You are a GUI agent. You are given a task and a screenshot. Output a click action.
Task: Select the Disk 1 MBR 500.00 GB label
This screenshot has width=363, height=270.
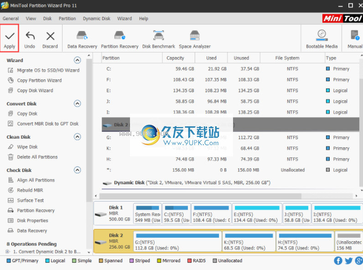113,213
